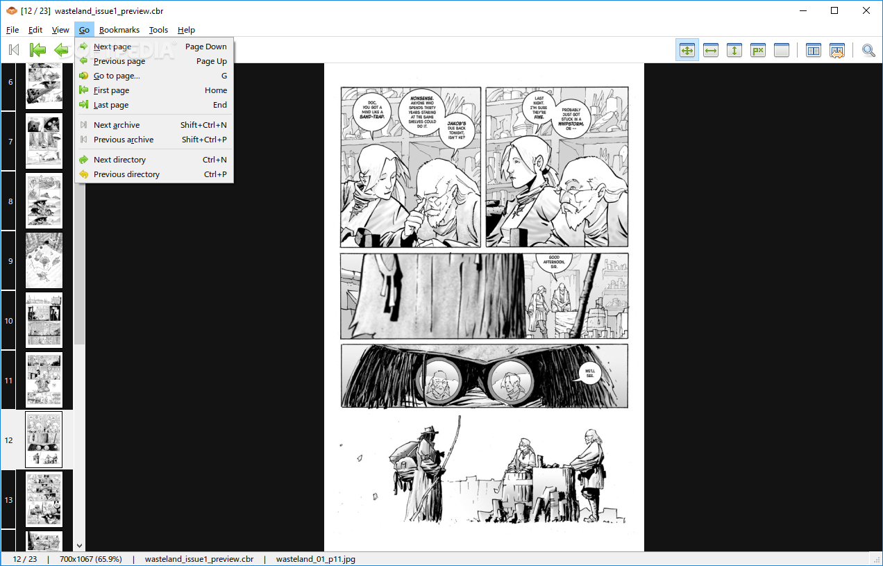
Task: Click the MComix app icon in title bar
Action: (11, 11)
